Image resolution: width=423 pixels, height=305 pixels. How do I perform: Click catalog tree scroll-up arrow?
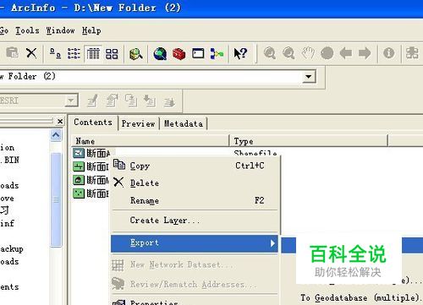point(56,135)
